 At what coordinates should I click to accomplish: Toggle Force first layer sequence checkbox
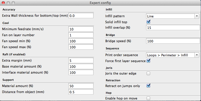[148, 61]
